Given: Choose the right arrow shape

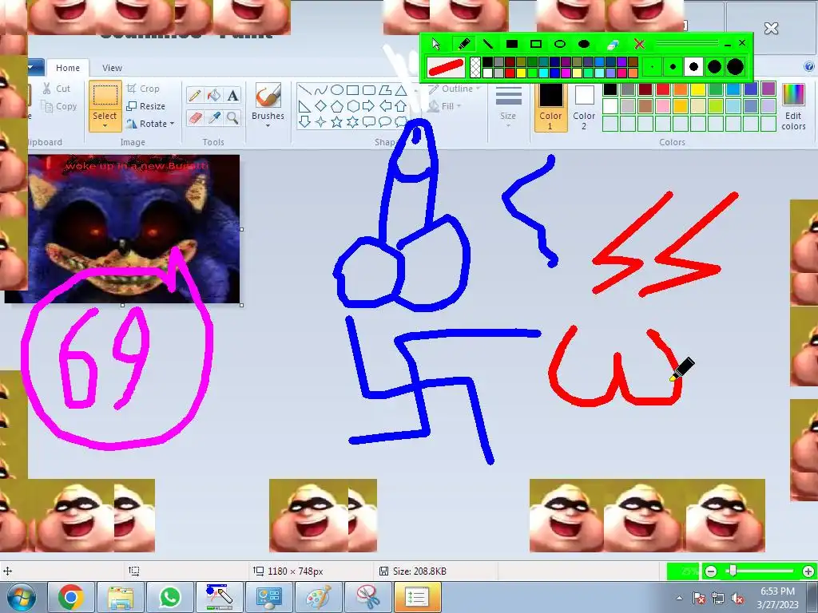Looking at the screenshot, I should tap(369, 106).
